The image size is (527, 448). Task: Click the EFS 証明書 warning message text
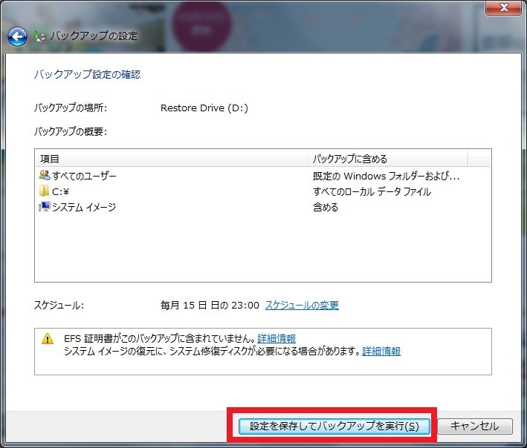[x=160, y=338]
